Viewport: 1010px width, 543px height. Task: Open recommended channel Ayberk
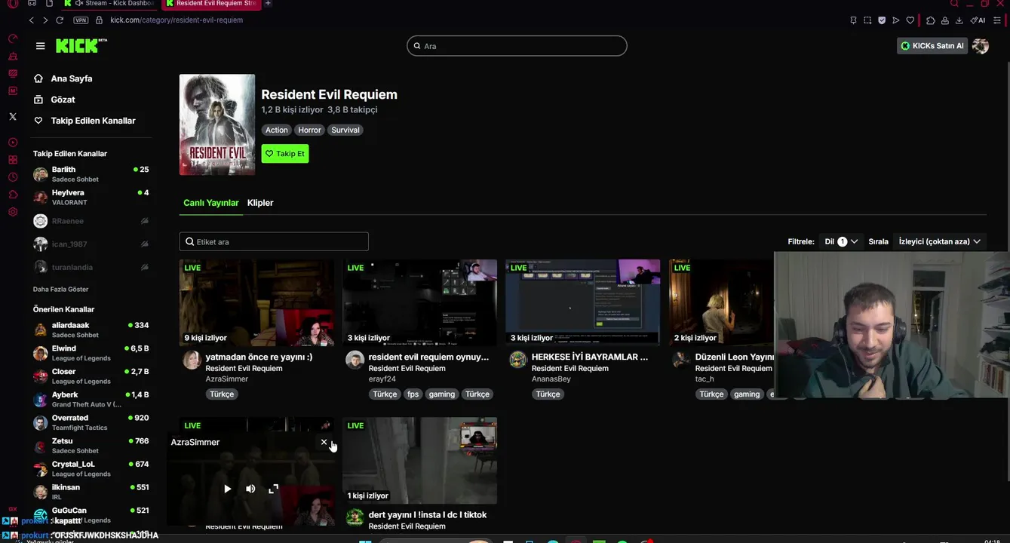click(91, 399)
